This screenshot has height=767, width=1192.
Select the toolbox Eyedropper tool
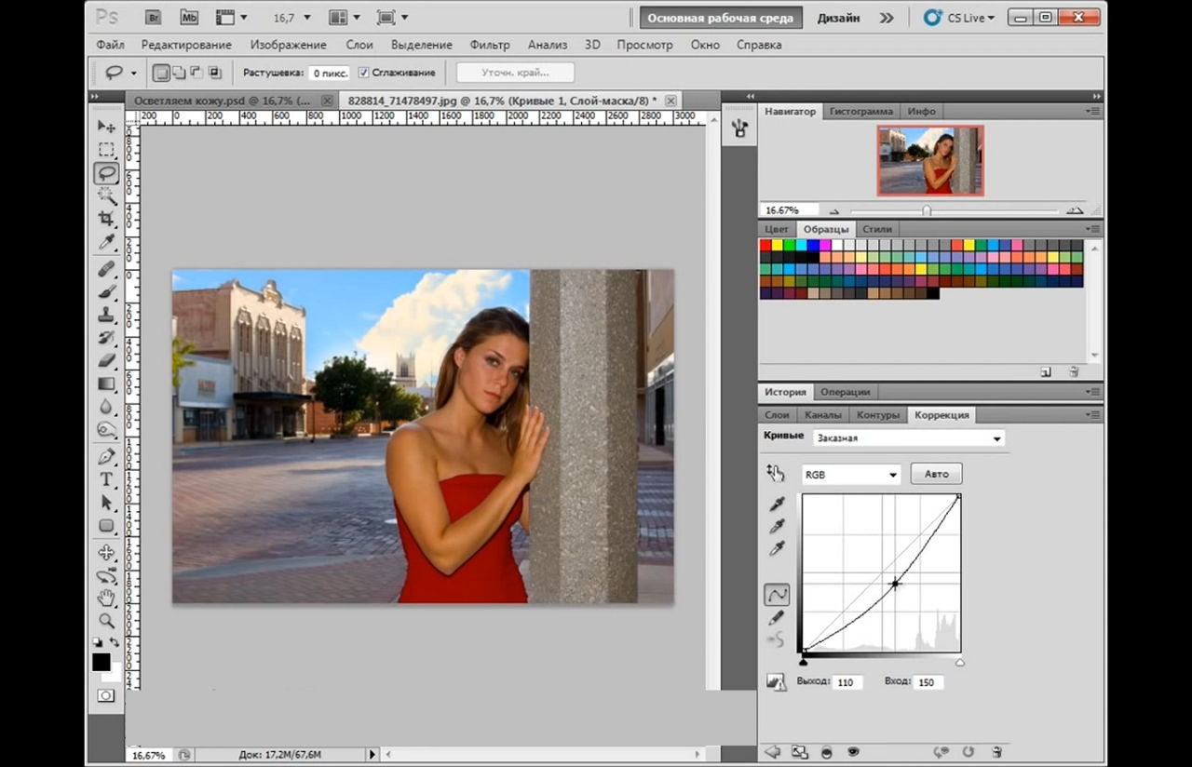[x=106, y=242]
